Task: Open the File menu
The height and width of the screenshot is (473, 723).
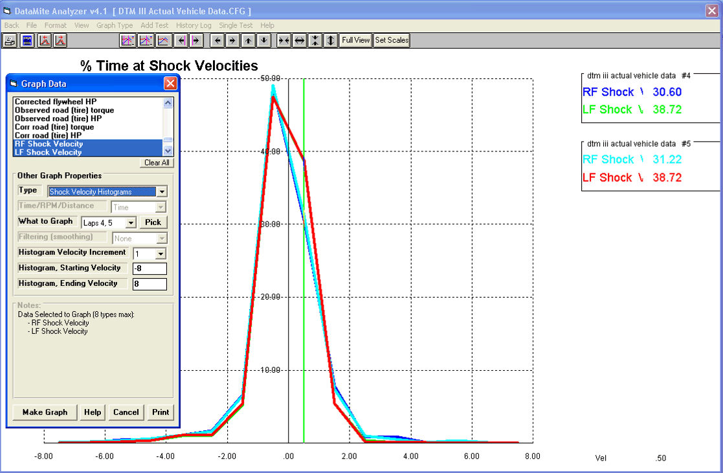Action: click(x=31, y=25)
